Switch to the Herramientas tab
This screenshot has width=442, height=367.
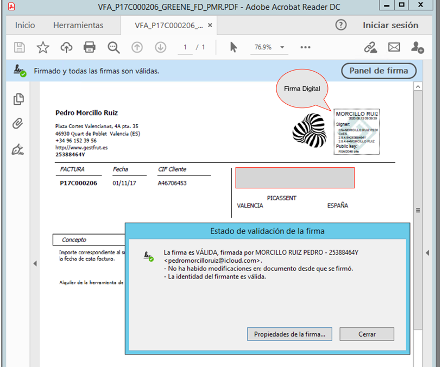(78, 25)
